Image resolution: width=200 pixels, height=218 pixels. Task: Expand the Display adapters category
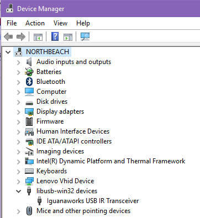point(18,112)
